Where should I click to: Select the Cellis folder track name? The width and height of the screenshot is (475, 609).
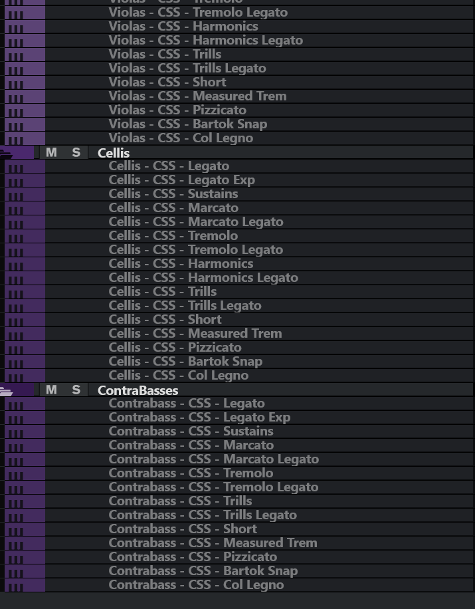point(114,153)
